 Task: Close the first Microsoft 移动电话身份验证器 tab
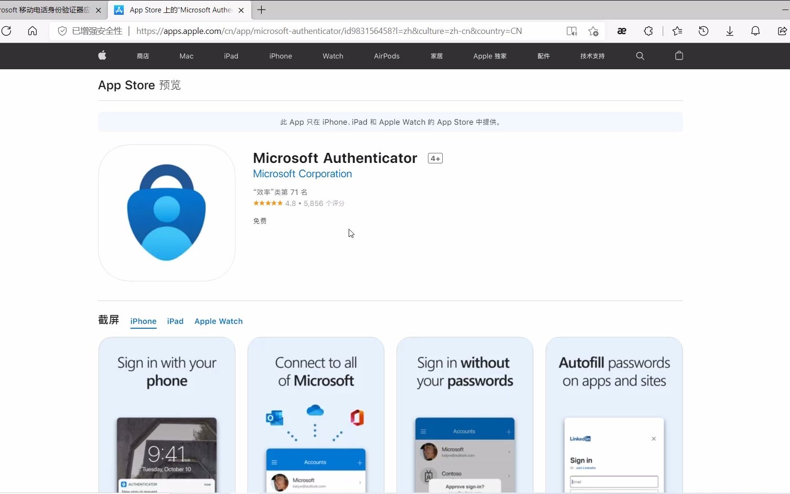pyautogui.click(x=98, y=10)
